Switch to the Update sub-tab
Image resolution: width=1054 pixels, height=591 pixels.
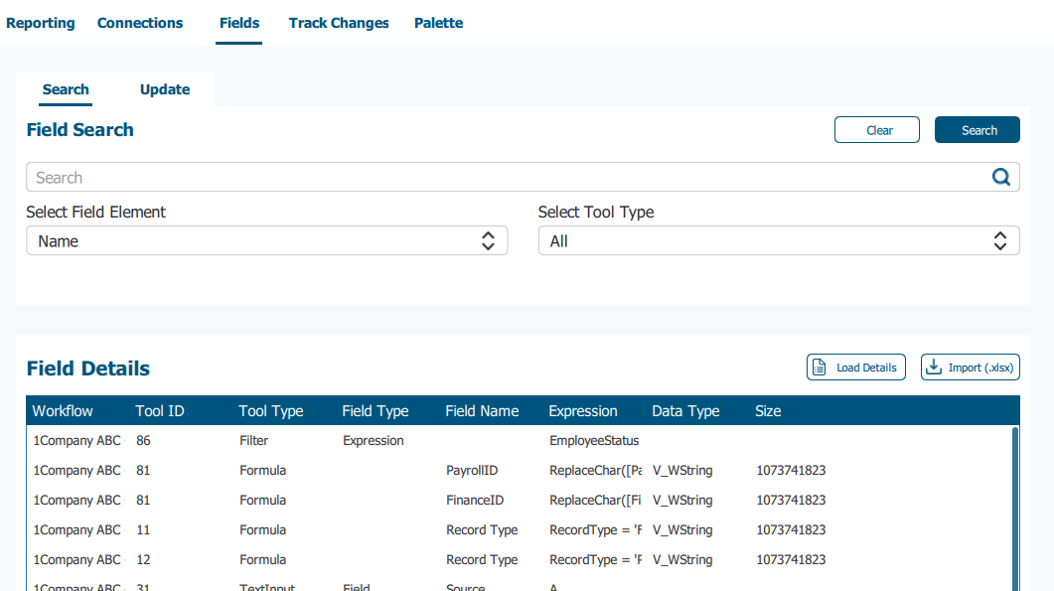[x=165, y=89]
